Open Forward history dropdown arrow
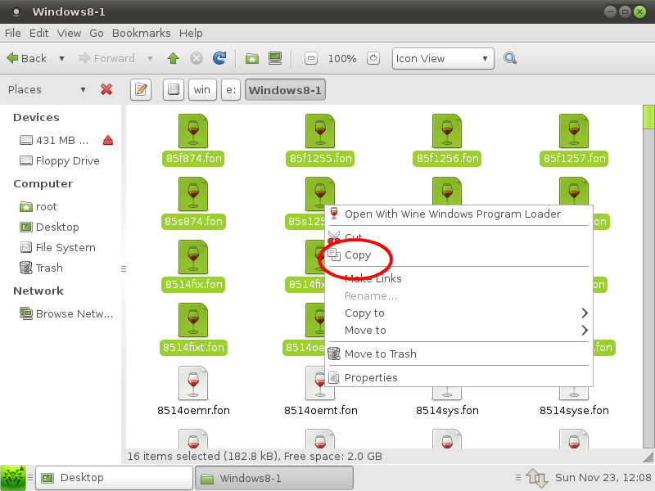Viewport: 655px width, 491px height. pyautogui.click(x=150, y=58)
